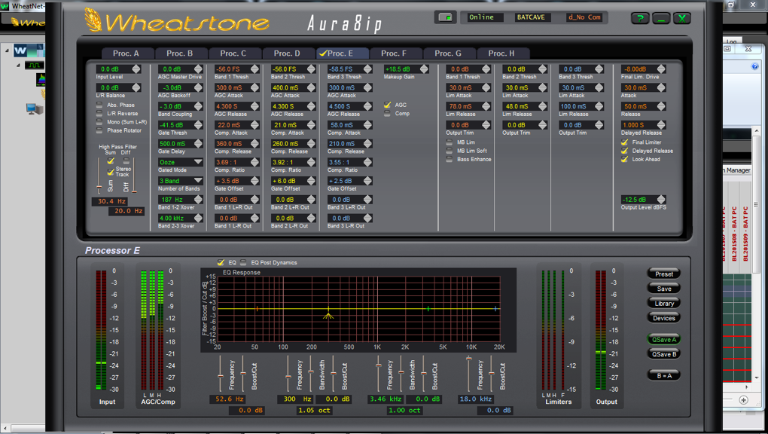Open help with the green question mark button
This screenshot has height=434, width=768.
[640, 19]
